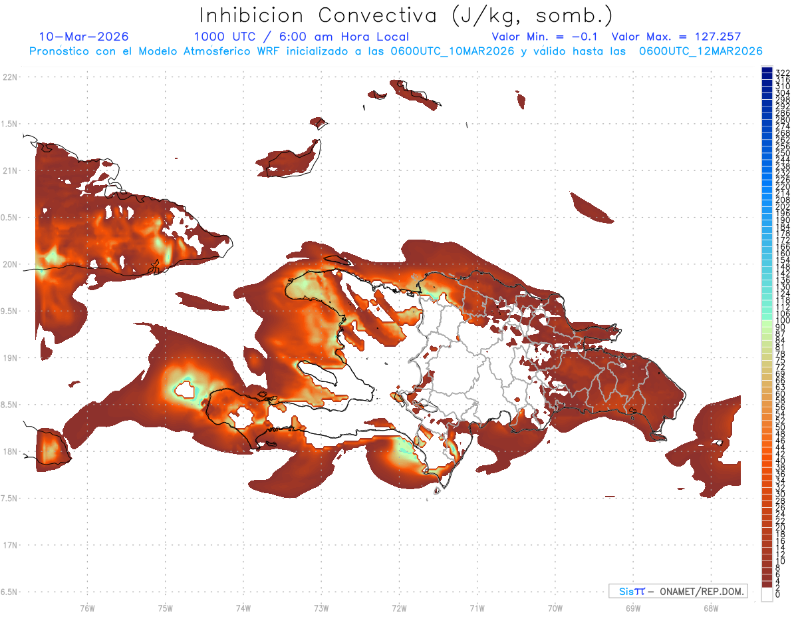Click the '20N' latitude label
The image size is (798, 617).
point(10,264)
